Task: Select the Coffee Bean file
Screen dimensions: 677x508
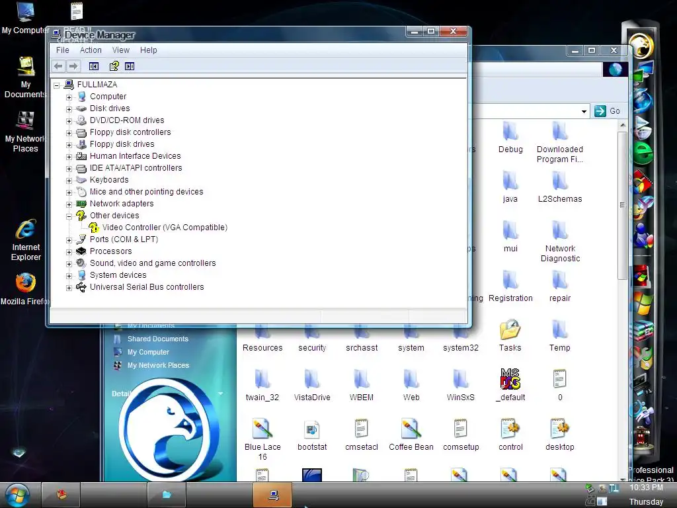Action: point(411,435)
